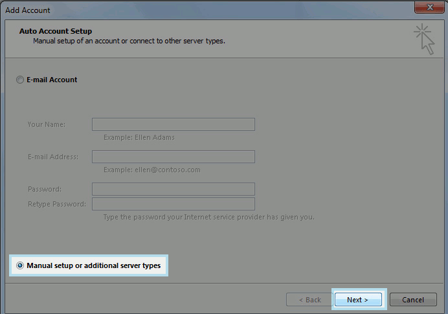The width and height of the screenshot is (448, 314).
Task: Click the Cancel button
Action: click(x=413, y=299)
